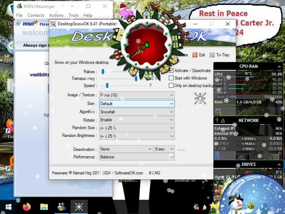
Task: Click the CPU 59.4% usage value
Action: 277,74
